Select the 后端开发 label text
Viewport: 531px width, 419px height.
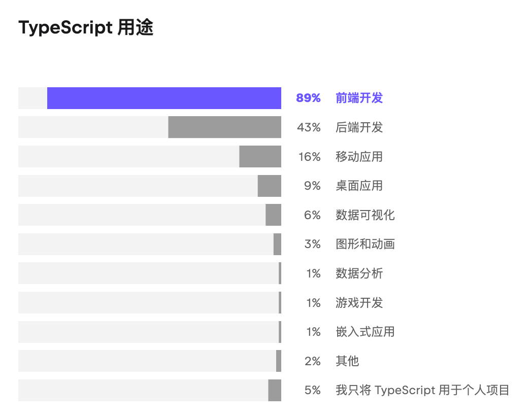click(x=359, y=127)
